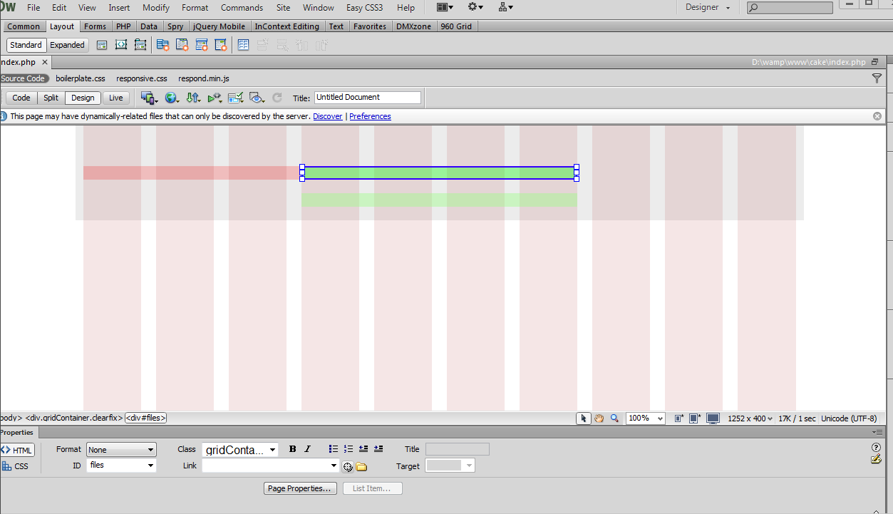This screenshot has width=893, height=514.
Task: Click the Ordered List icon
Action: click(x=349, y=449)
